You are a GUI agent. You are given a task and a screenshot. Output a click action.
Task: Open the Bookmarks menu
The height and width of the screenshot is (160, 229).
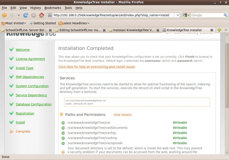(53, 8)
